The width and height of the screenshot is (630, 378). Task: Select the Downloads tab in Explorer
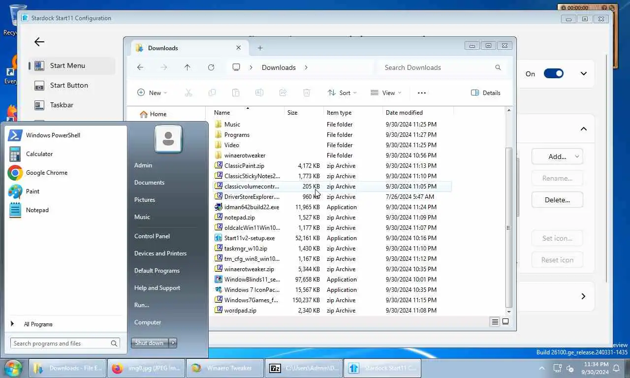(x=189, y=48)
